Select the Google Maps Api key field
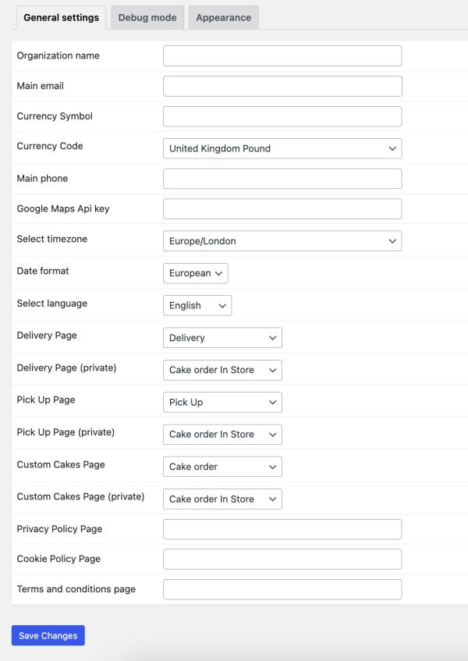The height and width of the screenshot is (661, 468). 282,208
